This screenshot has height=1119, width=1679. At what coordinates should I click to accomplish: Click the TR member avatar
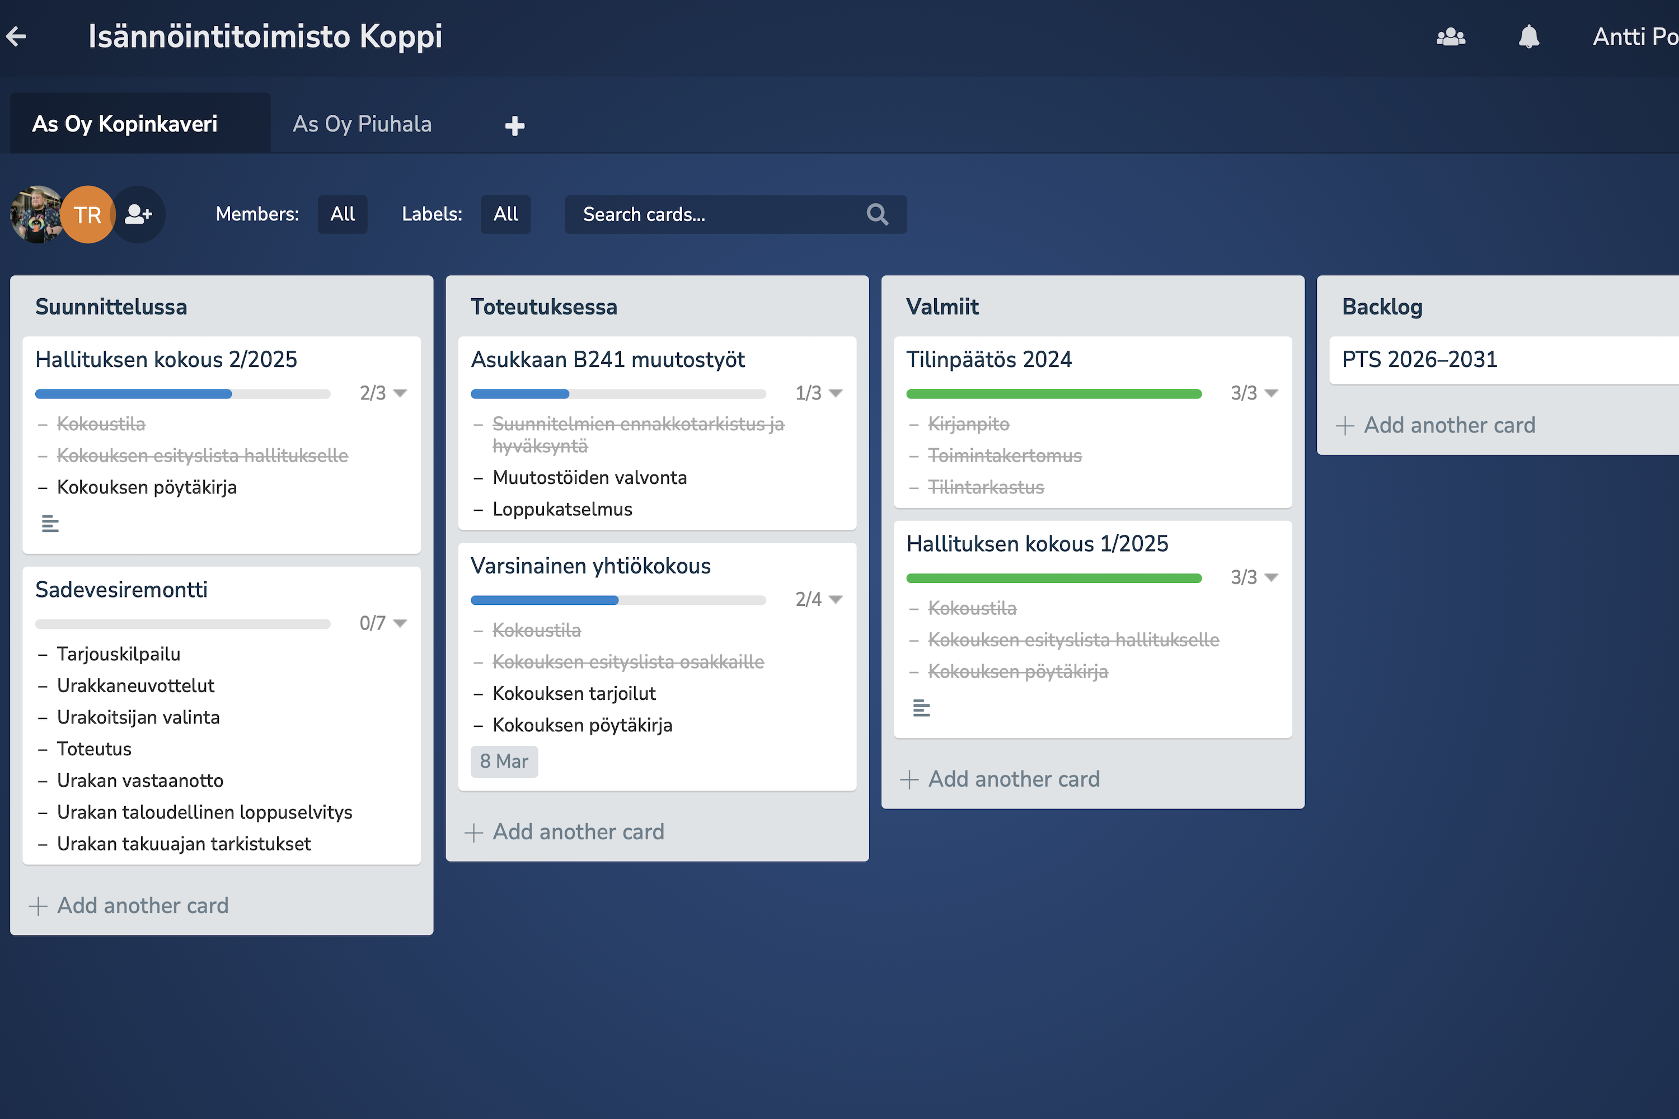tap(87, 214)
